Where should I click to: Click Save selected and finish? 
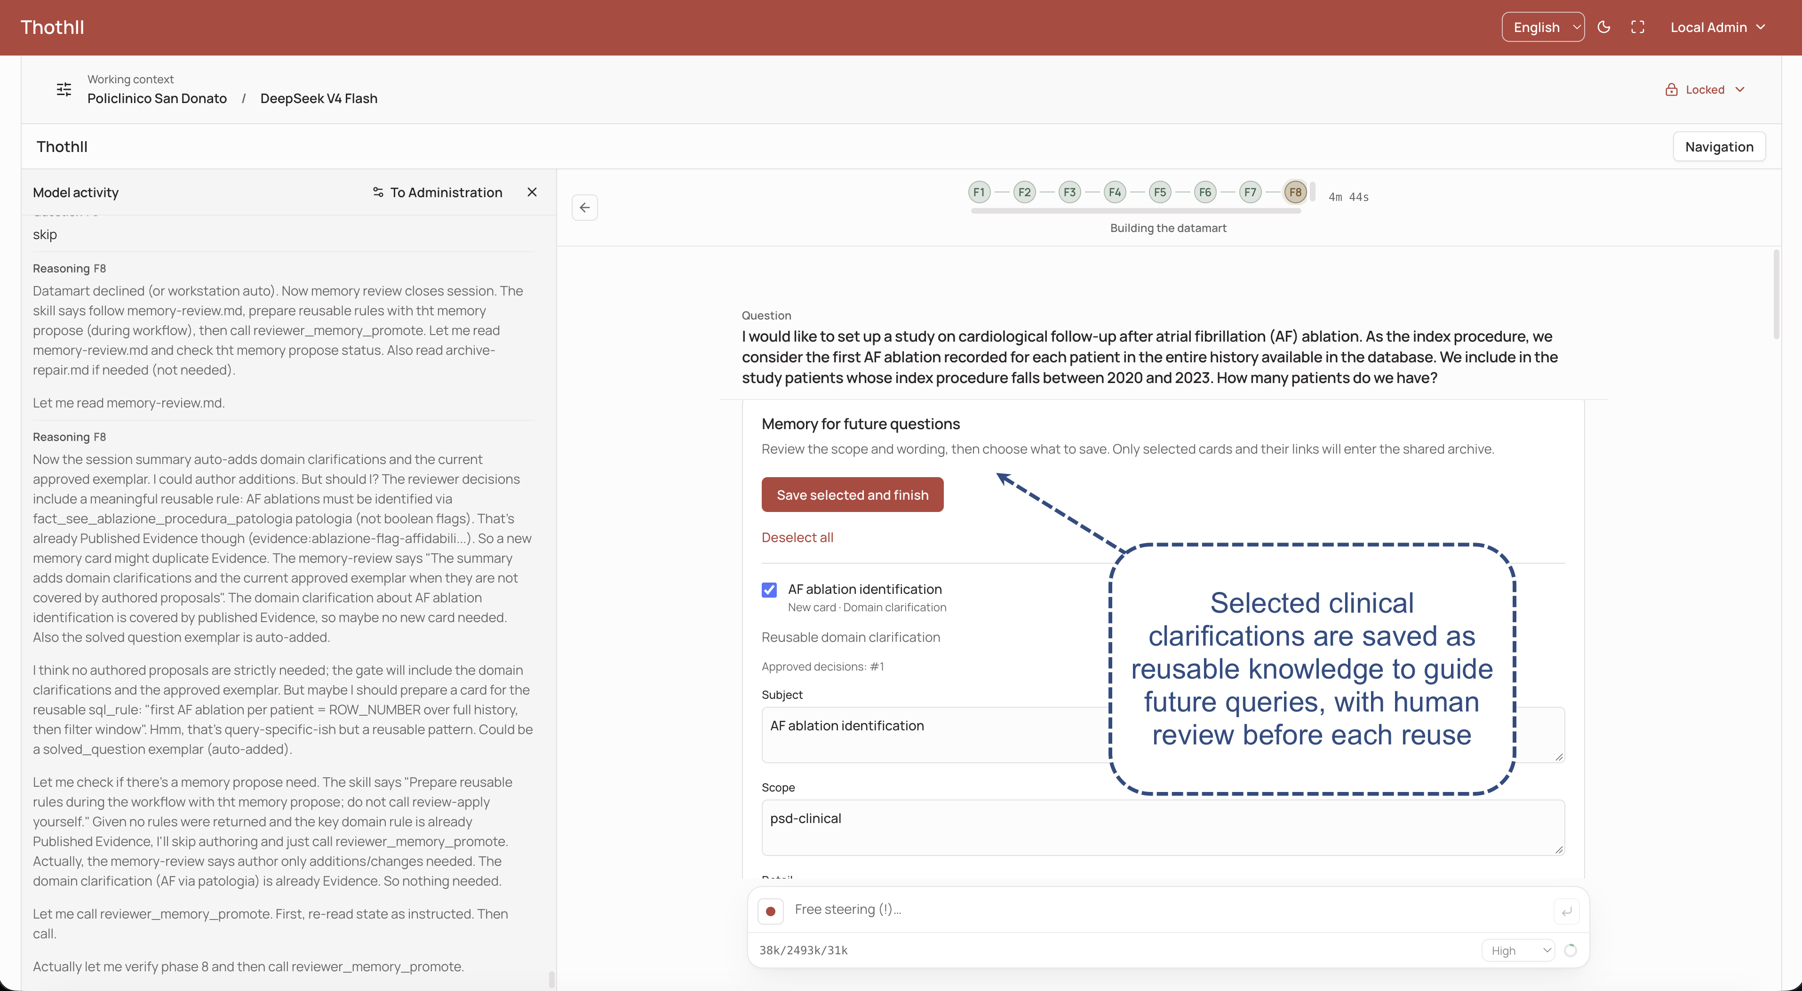pos(852,495)
